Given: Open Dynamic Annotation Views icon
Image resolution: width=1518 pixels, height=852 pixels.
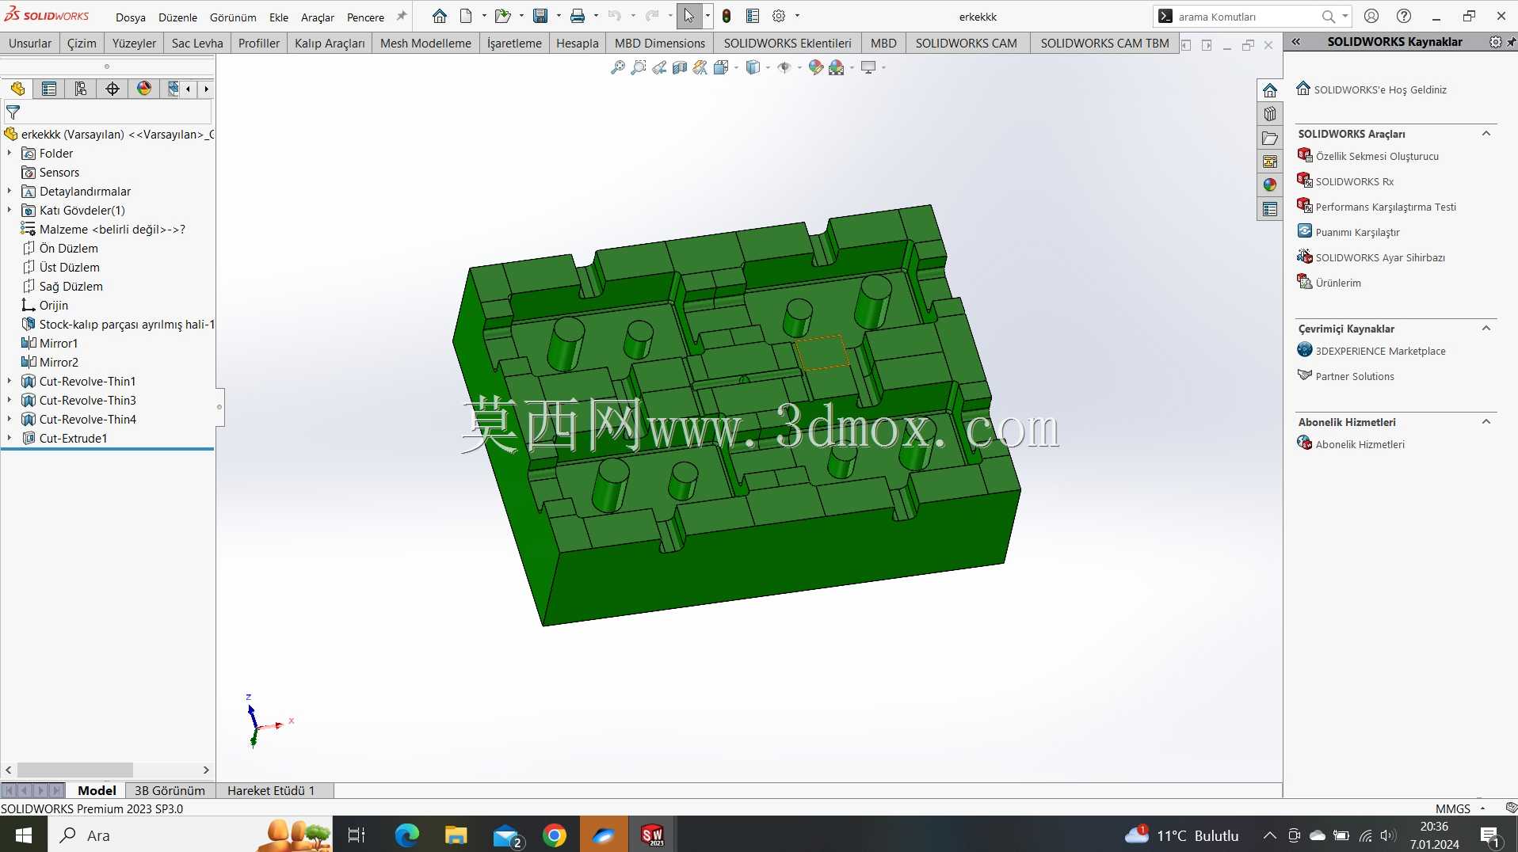Looking at the screenshot, I should (700, 68).
